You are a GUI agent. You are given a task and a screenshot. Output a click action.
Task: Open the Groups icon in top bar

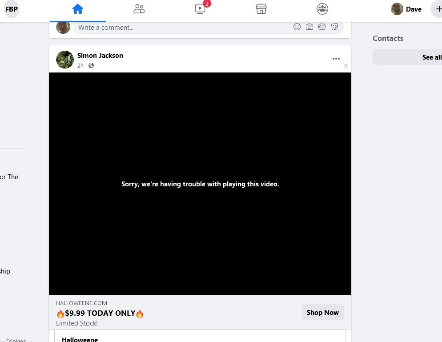pyautogui.click(x=322, y=9)
